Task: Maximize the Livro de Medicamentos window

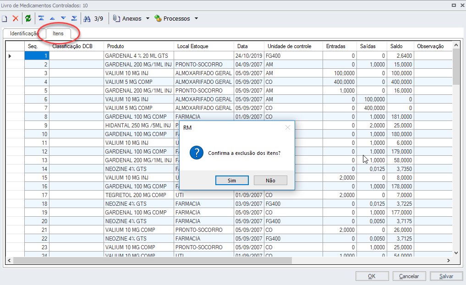Action: coord(454,5)
